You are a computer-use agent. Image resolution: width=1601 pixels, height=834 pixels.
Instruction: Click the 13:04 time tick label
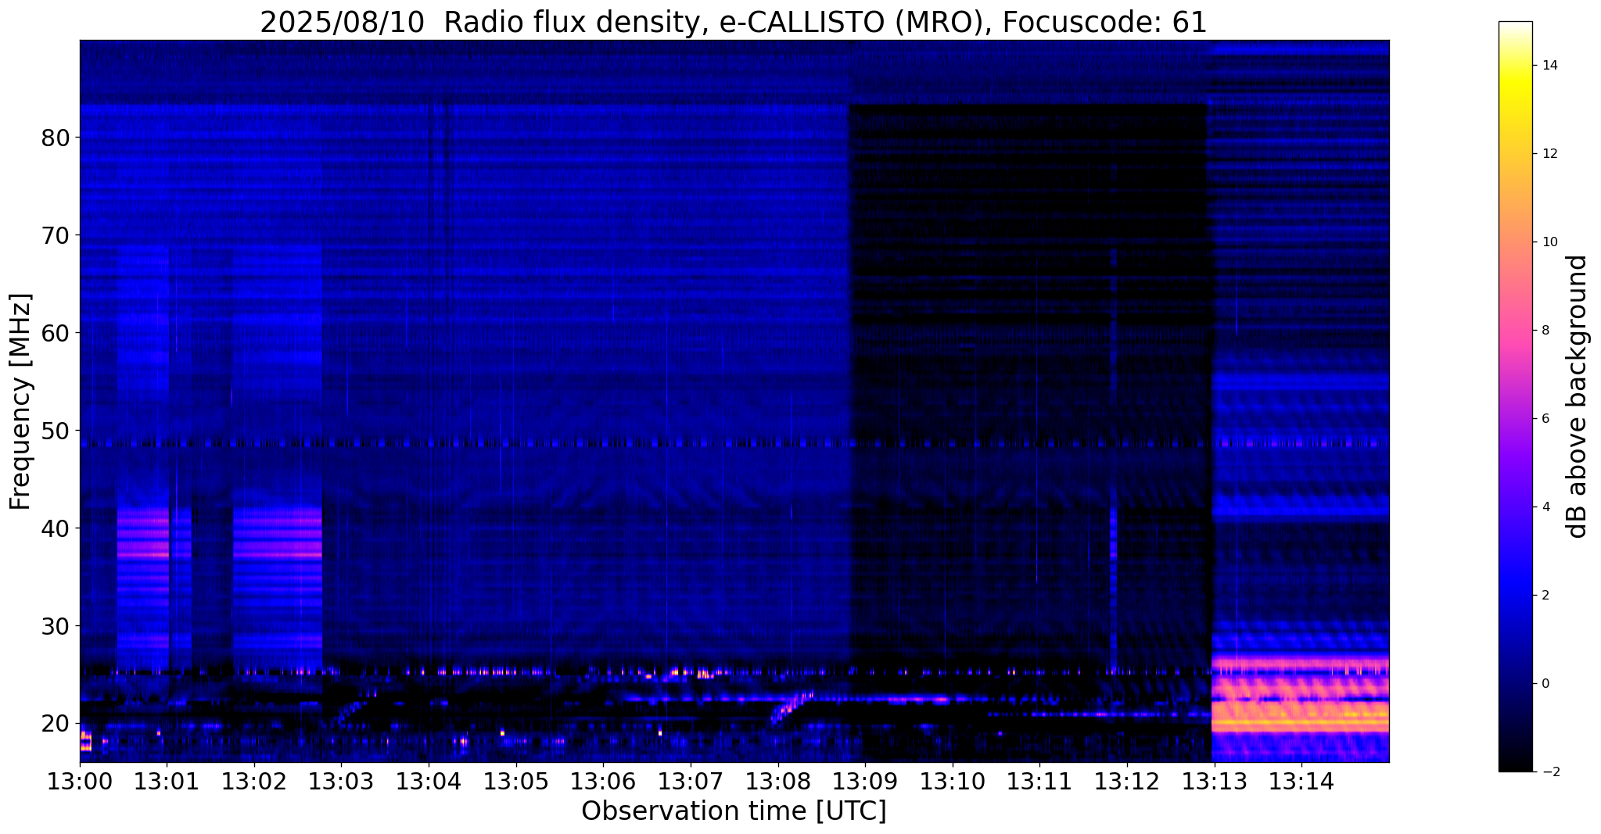(x=429, y=782)
